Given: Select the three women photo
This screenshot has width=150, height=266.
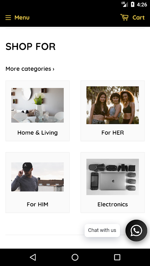Looking at the screenshot, I should click(x=113, y=105).
